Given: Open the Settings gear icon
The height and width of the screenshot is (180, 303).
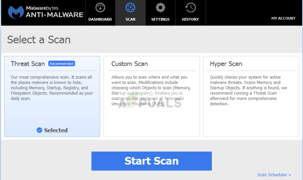Looking at the screenshot, I should click(x=160, y=7).
